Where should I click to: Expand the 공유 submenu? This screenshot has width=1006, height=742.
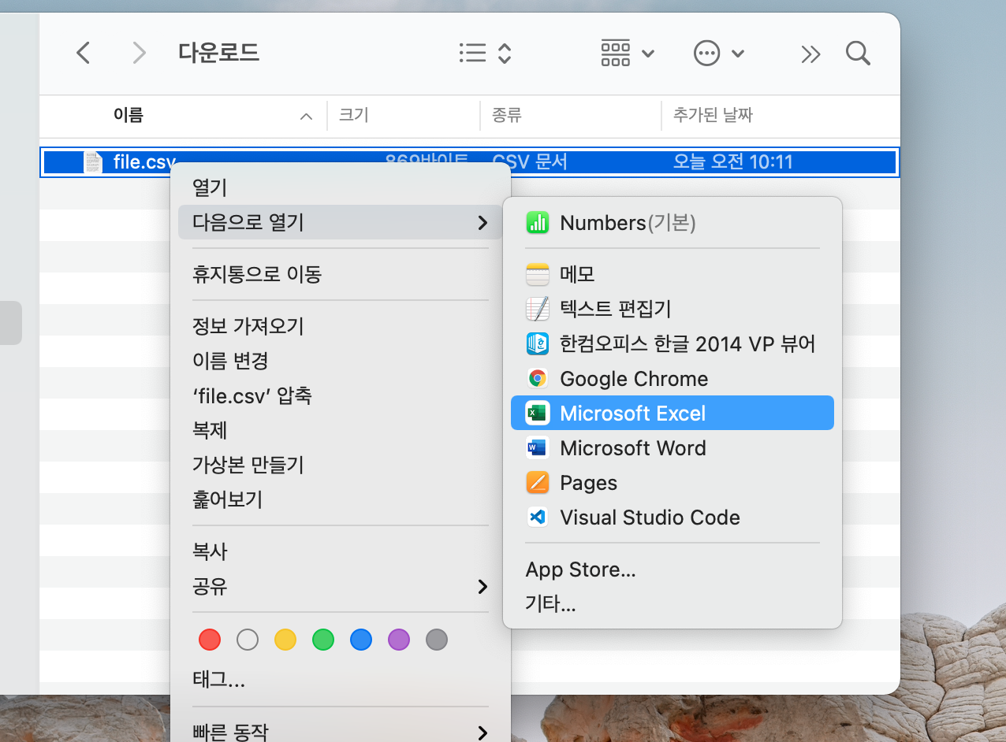tap(340, 586)
